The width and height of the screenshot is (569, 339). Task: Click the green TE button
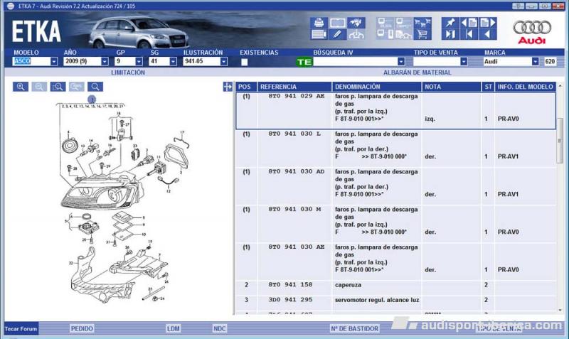304,62
